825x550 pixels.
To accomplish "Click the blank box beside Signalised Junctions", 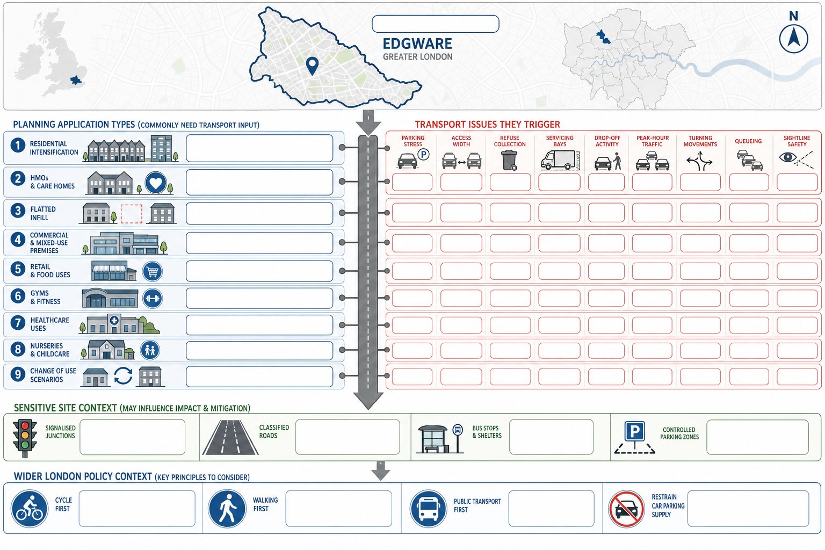I will tap(133, 437).
